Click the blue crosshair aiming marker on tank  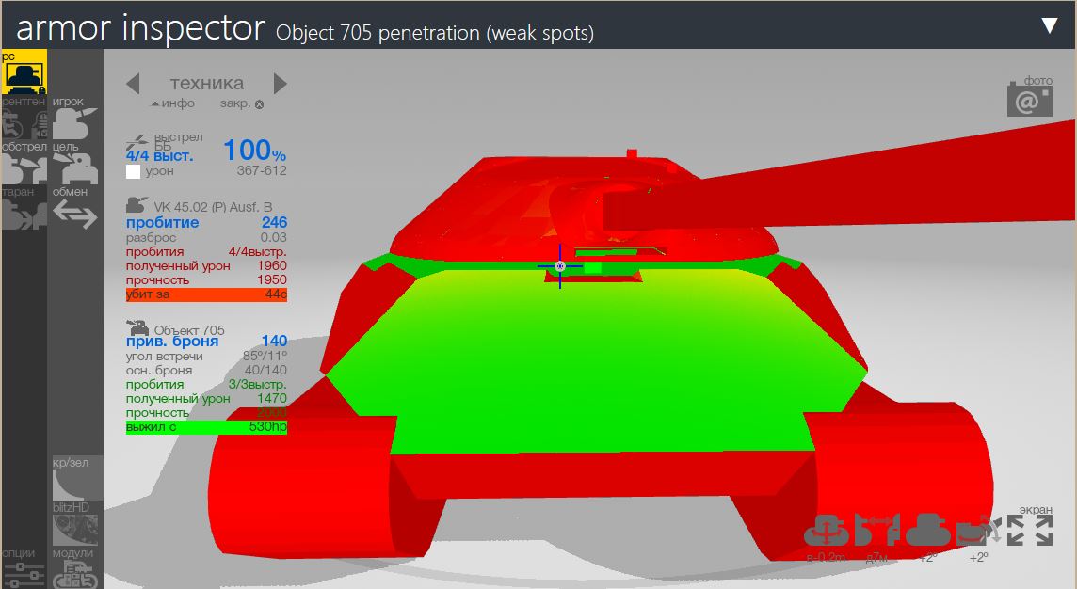(x=560, y=266)
